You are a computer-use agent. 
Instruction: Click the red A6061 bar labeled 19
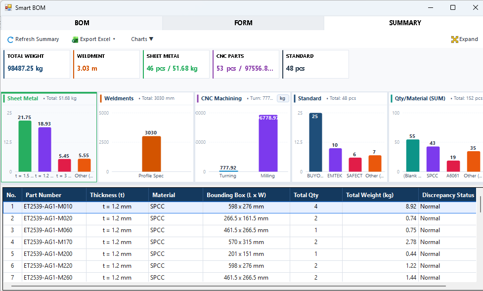[x=453, y=166]
